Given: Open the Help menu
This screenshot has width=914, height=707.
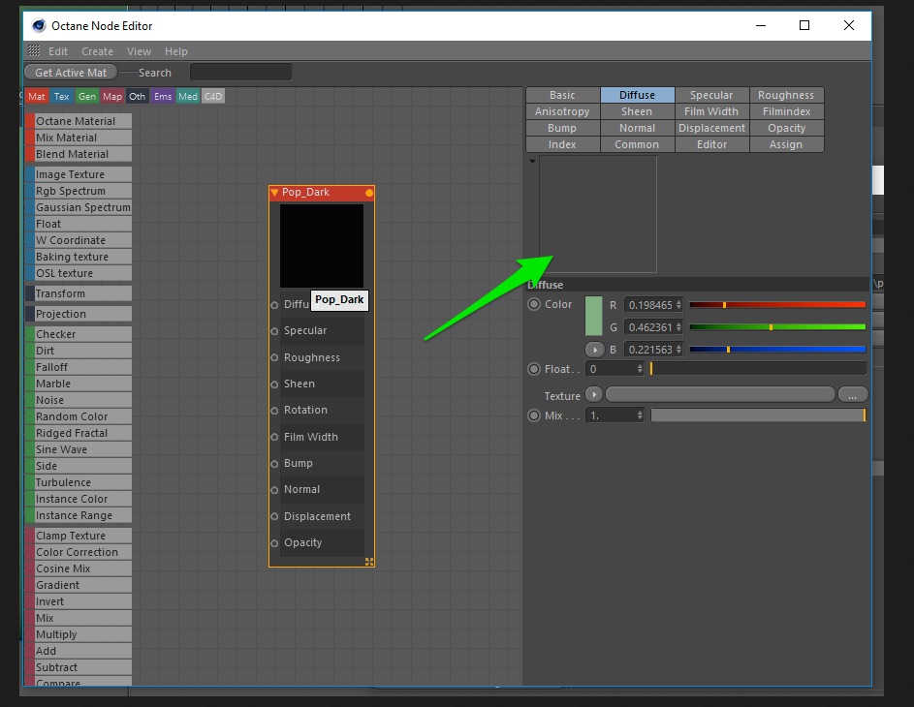Looking at the screenshot, I should [176, 51].
